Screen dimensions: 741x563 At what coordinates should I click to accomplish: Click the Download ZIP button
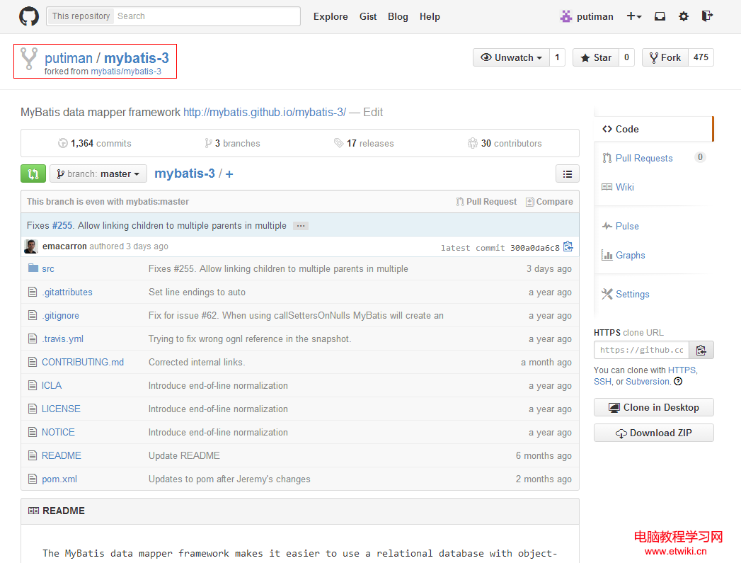click(653, 433)
